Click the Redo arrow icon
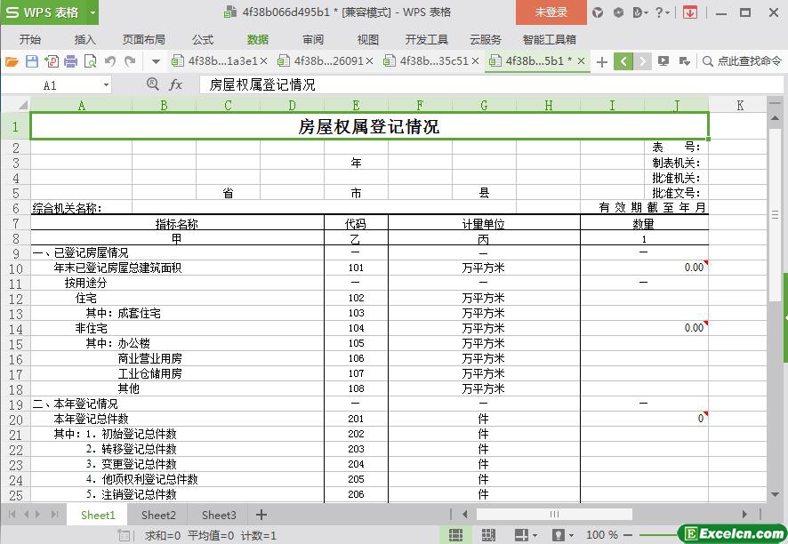Screen dimensions: 788x544 [130, 61]
